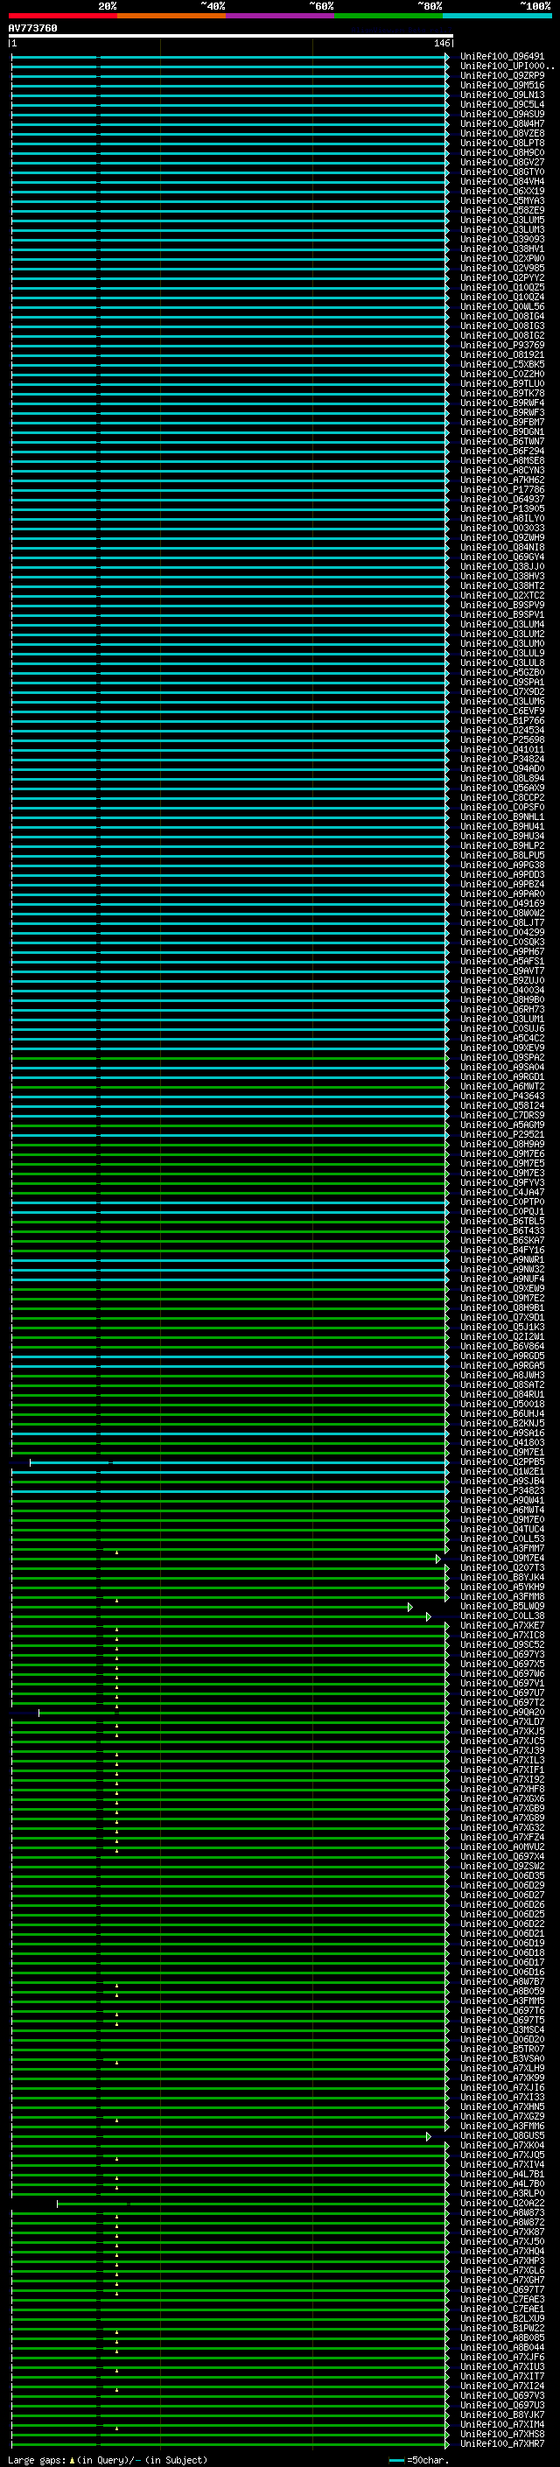Click the hit label UniRef100_Q8W4H7
Viewport: 560px width, 2467px height.
point(501,123)
